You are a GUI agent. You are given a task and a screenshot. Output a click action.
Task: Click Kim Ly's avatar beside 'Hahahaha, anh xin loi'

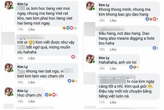point(90,59)
